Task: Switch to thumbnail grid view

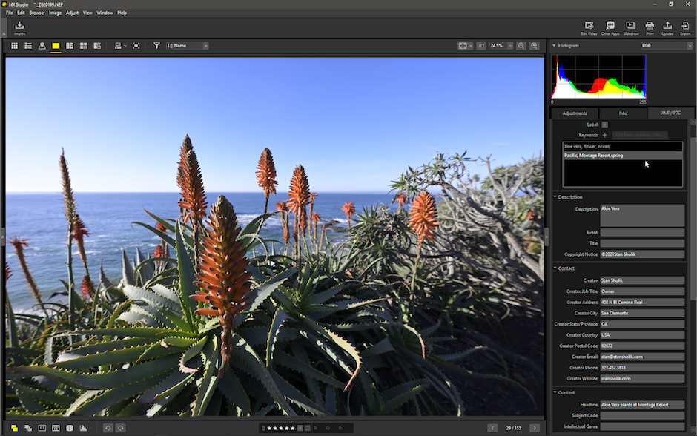Action: coord(14,46)
